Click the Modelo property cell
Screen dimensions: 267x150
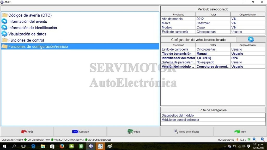click(178, 27)
